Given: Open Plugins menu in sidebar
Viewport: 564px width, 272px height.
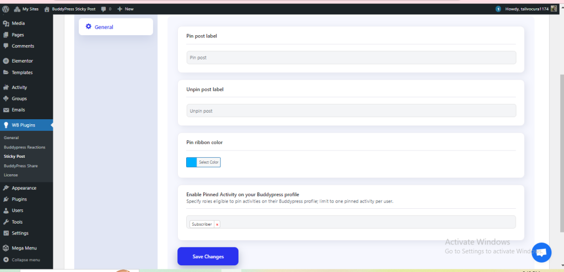Looking at the screenshot, I should coord(19,199).
